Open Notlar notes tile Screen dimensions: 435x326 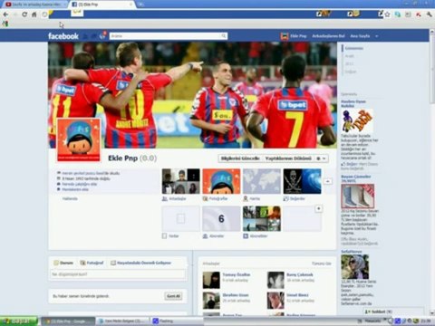[x=180, y=219]
